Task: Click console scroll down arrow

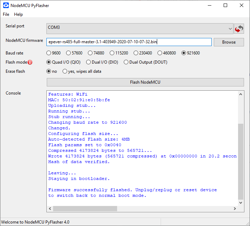Action: pyautogui.click(x=241, y=202)
